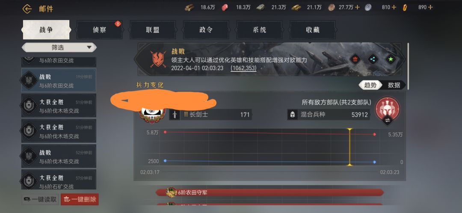Switch to the 联盟 mail tab

(153, 30)
